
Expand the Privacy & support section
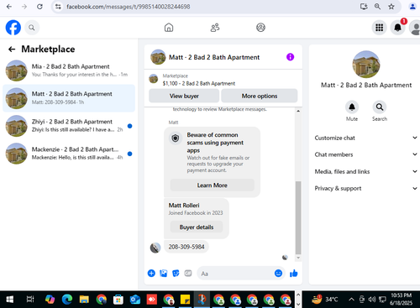tap(366, 188)
